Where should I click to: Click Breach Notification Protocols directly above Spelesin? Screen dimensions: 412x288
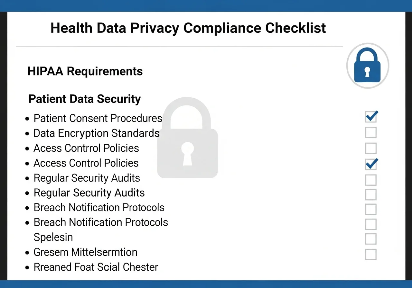[101, 222]
